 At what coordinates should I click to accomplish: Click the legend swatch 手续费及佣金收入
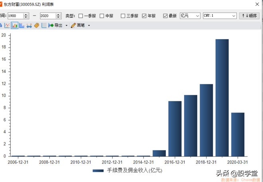coord(98,171)
